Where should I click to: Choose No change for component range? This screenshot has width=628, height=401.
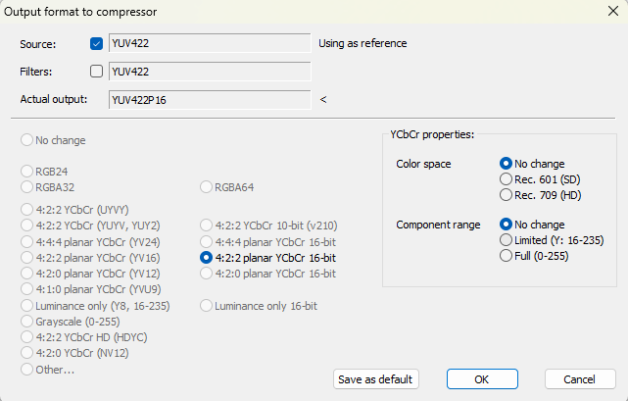click(507, 225)
